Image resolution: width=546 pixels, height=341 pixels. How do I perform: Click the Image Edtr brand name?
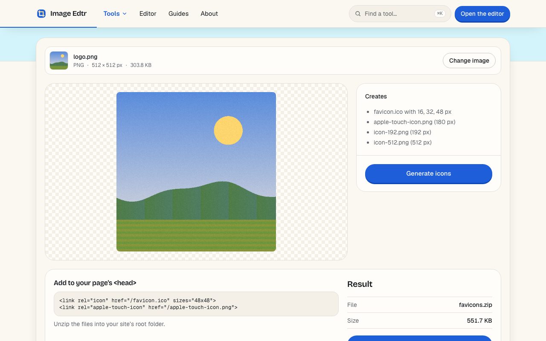(x=68, y=14)
